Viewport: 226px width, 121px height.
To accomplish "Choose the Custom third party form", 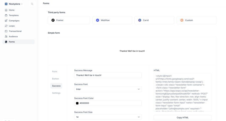I will pyautogui.click(x=196, y=20).
